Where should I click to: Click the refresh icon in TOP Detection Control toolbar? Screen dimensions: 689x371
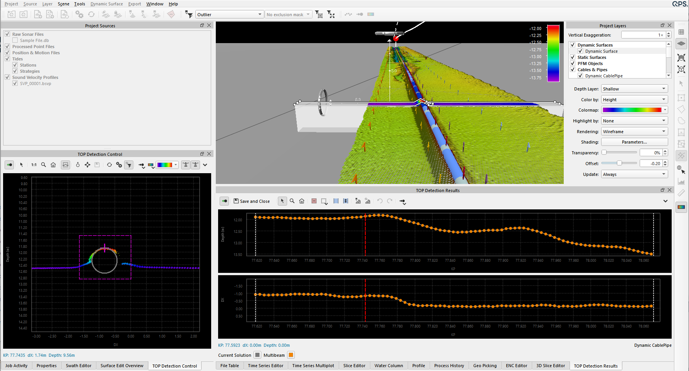(109, 165)
